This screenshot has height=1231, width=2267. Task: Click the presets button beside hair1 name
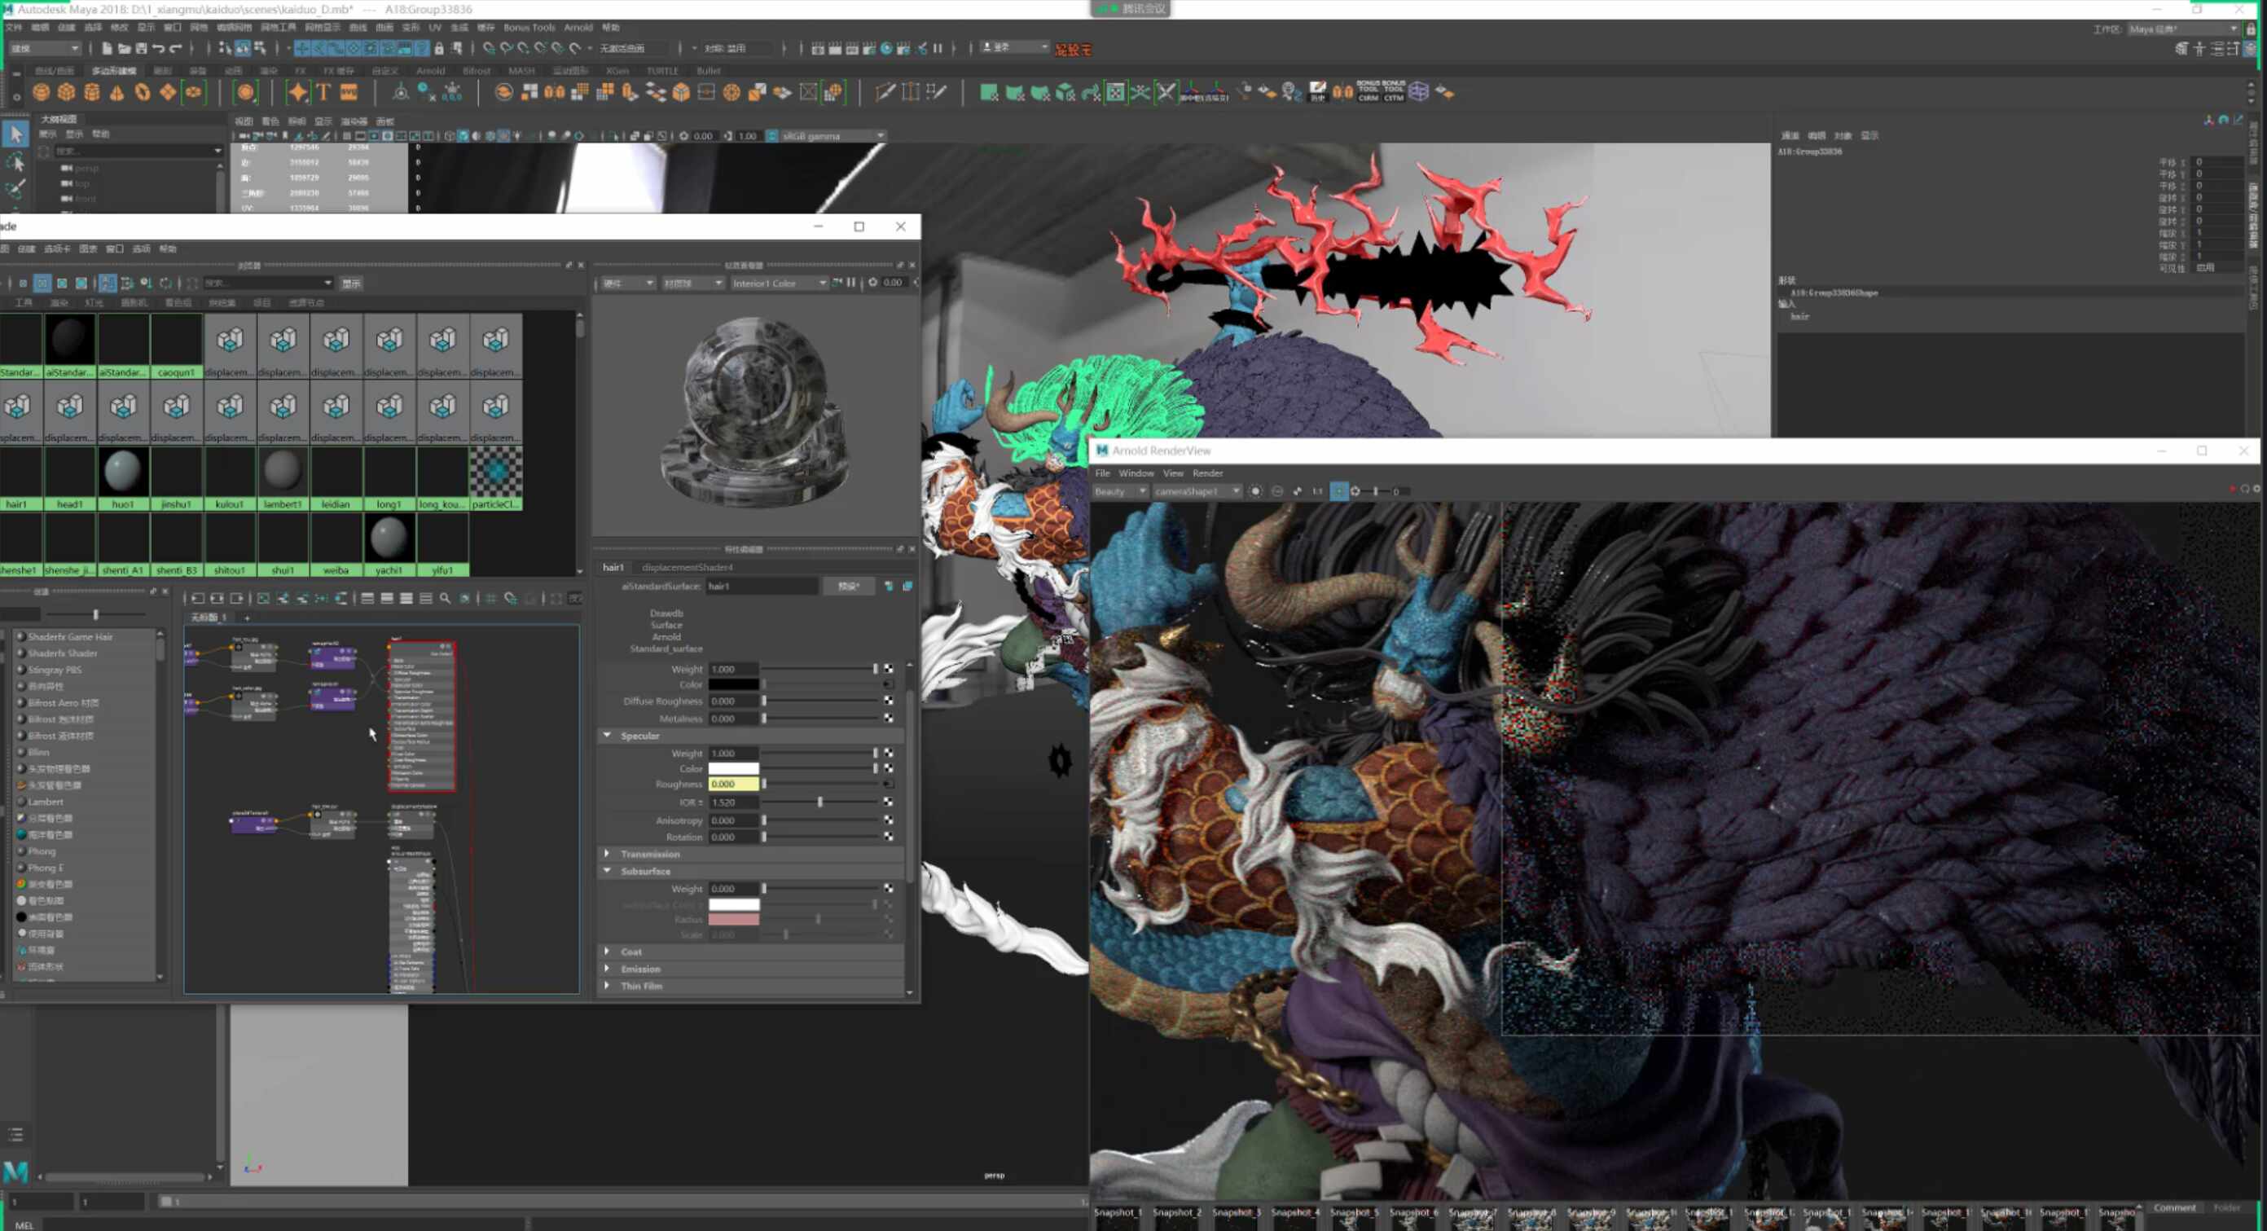[x=847, y=586]
